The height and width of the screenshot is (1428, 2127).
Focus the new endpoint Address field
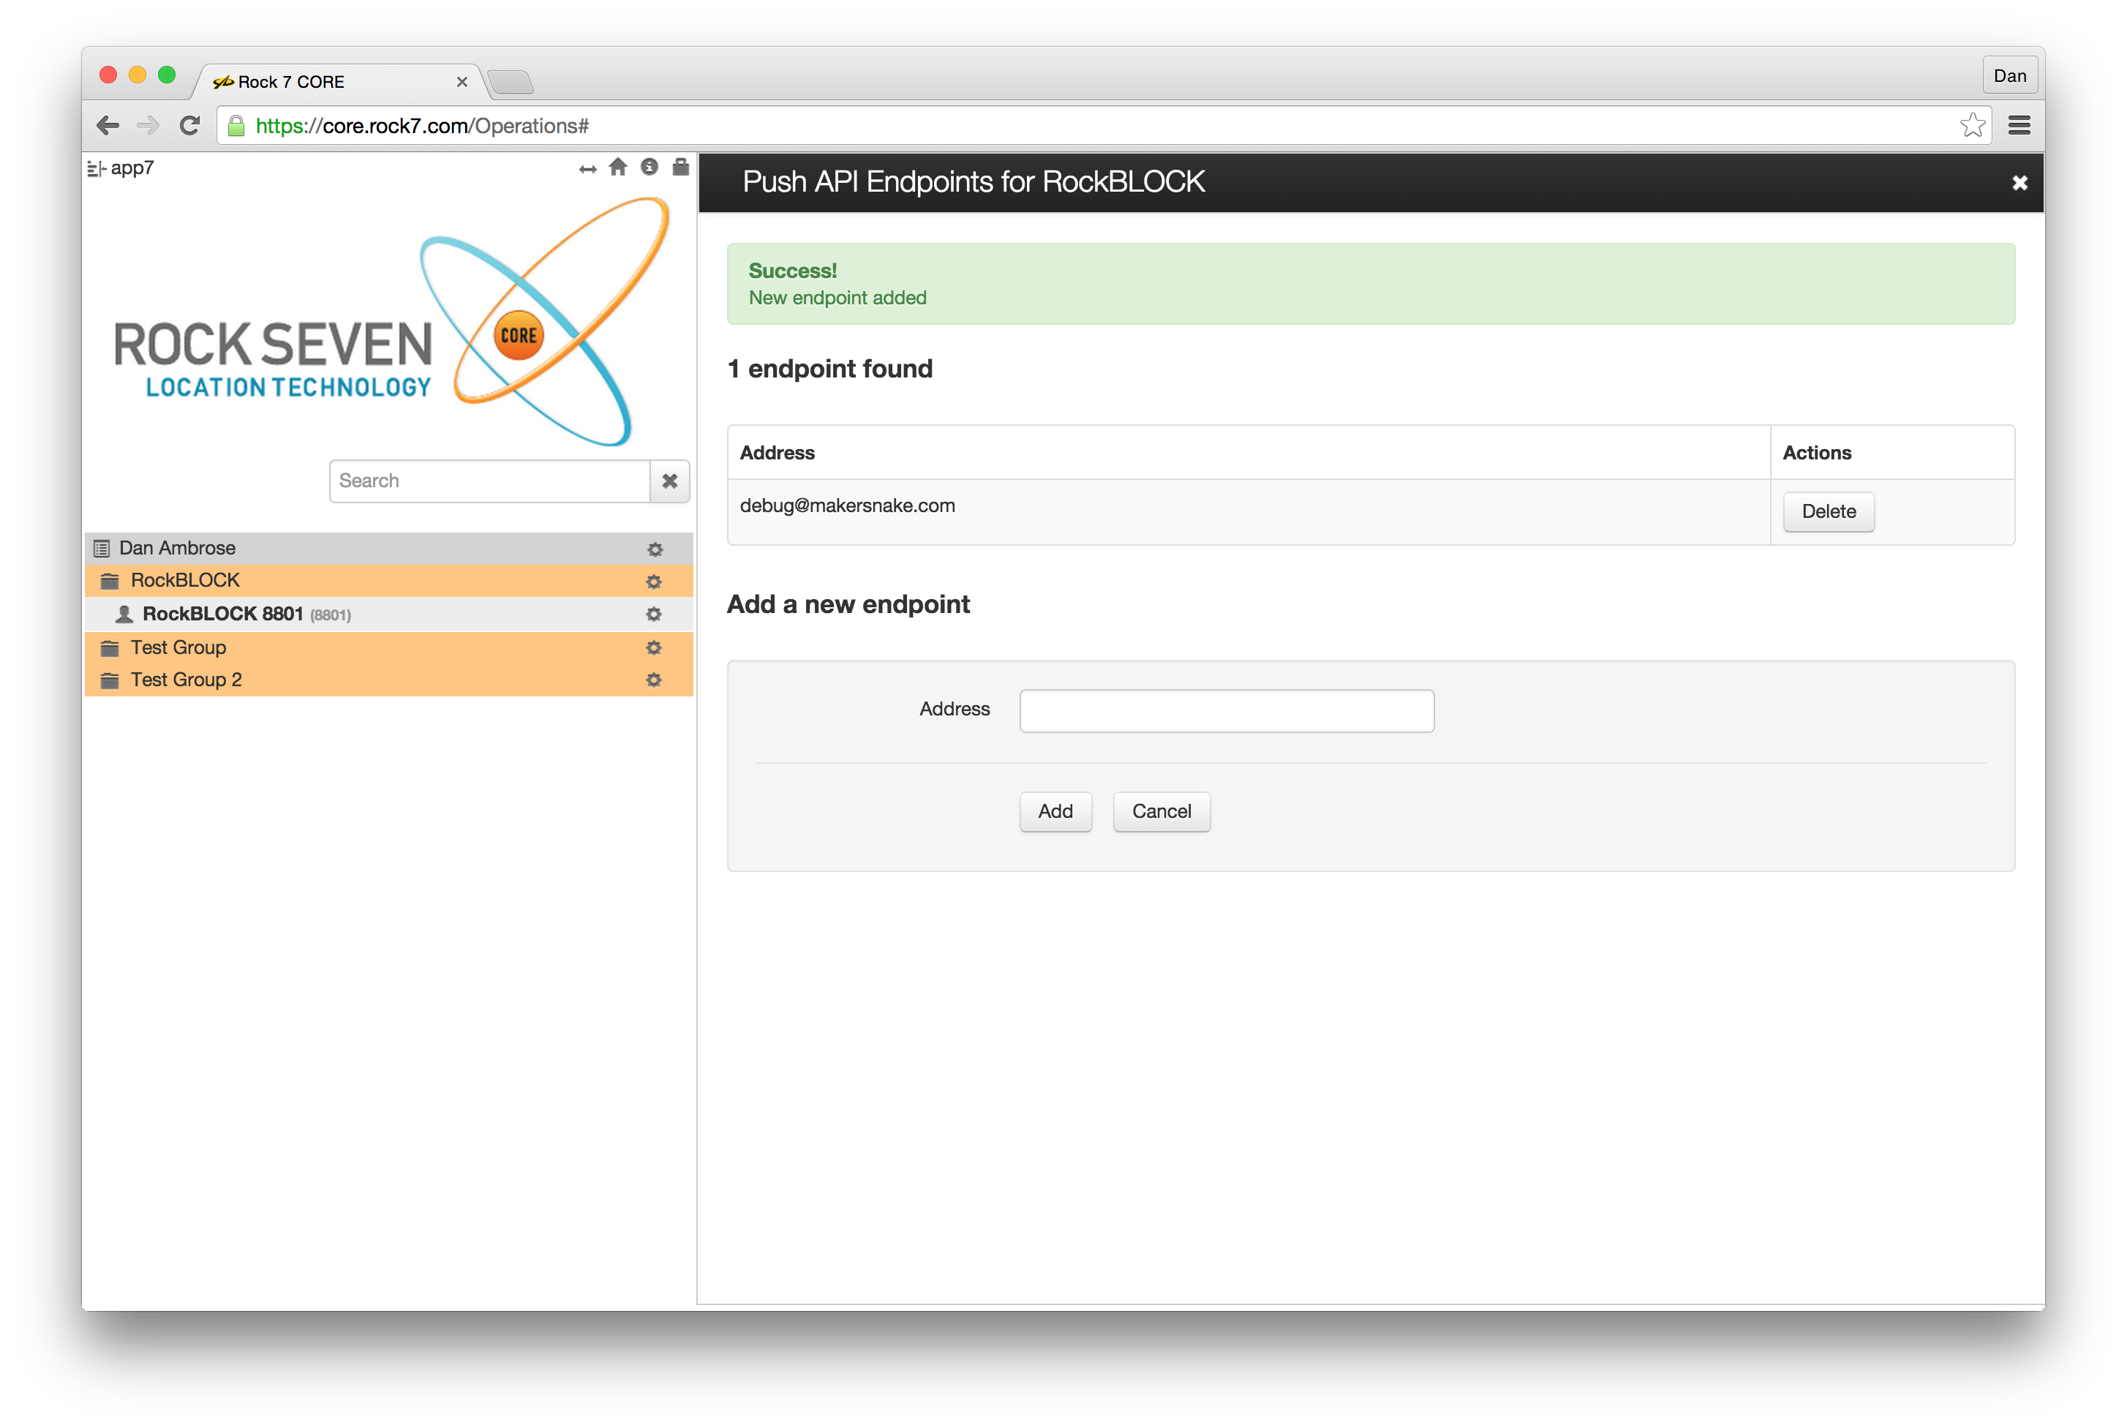pos(1227,710)
